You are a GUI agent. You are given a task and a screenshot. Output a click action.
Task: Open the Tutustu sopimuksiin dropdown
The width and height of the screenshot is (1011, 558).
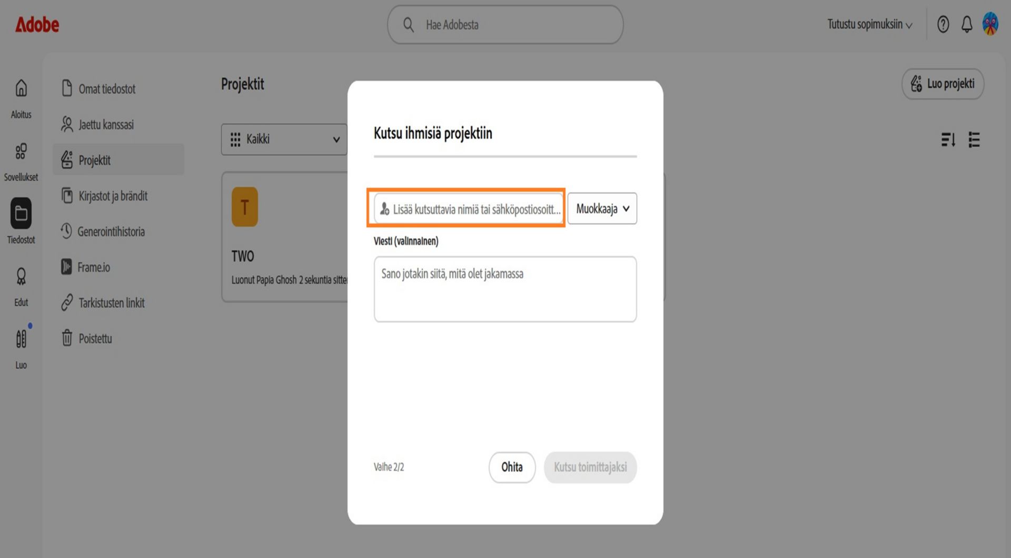[869, 24]
